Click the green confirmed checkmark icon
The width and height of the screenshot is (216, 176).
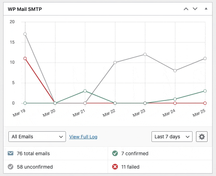click(115, 153)
